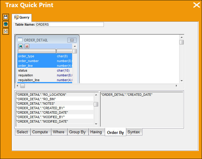Select the order_line column row
This screenshot has width=202, height=159.
point(45,66)
